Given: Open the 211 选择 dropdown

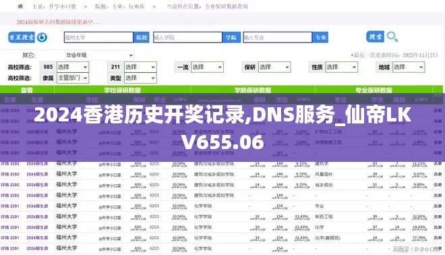Looking at the screenshot, I should 140,67.
